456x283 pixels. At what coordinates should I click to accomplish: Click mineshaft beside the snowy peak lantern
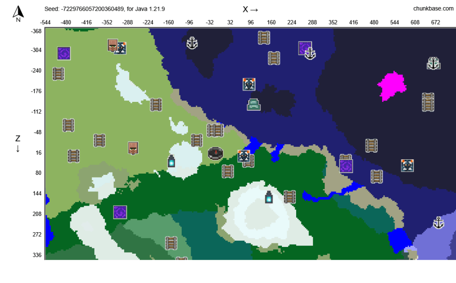point(289,197)
